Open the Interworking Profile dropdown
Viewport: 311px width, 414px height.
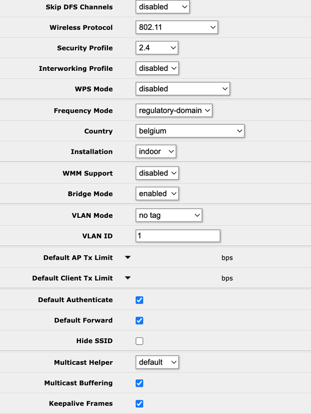tap(157, 68)
